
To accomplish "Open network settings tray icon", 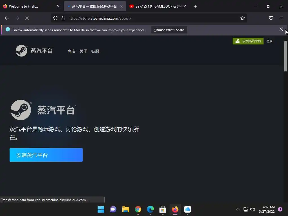I will tap(246, 209).
